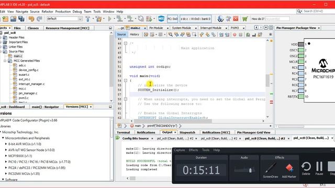This screenshot has width=335, height=188.
Task: Close the main.c editor tab
Action: point(145,28)
